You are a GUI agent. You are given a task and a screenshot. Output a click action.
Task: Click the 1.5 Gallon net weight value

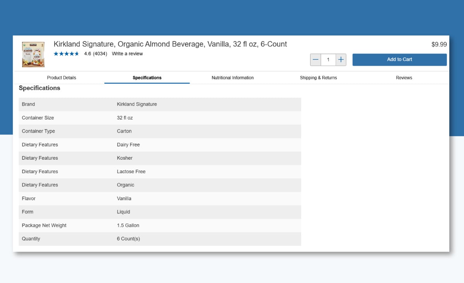[128, 225]
